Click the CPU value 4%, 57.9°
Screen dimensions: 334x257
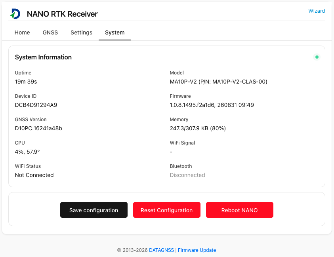point(27,152)
